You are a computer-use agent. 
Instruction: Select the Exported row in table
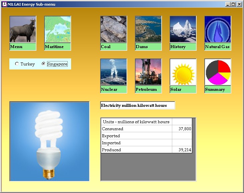[x=136, y=136]
